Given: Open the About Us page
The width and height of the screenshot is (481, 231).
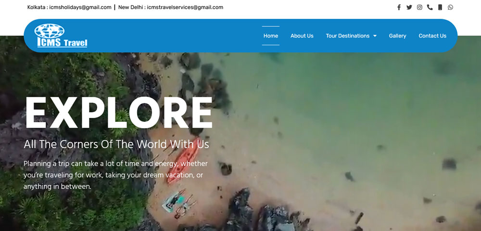Looking at the screenshot, I should [302, 36].
